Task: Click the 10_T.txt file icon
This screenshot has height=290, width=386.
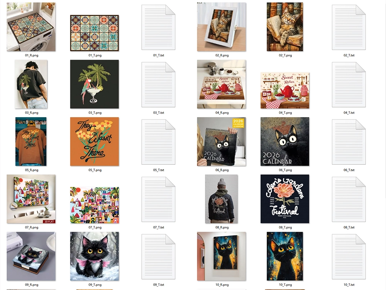Action: pyautogui.click(x=349, y=257)
